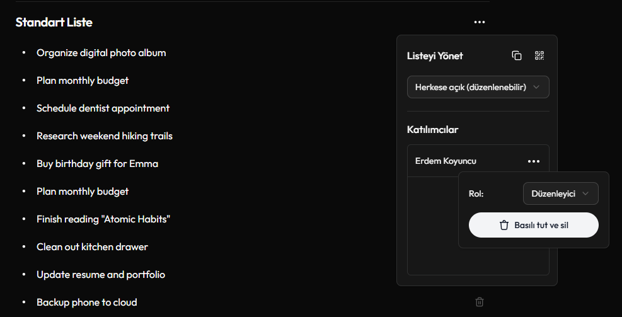Select Update resume and portfolio item

[101, 275]
